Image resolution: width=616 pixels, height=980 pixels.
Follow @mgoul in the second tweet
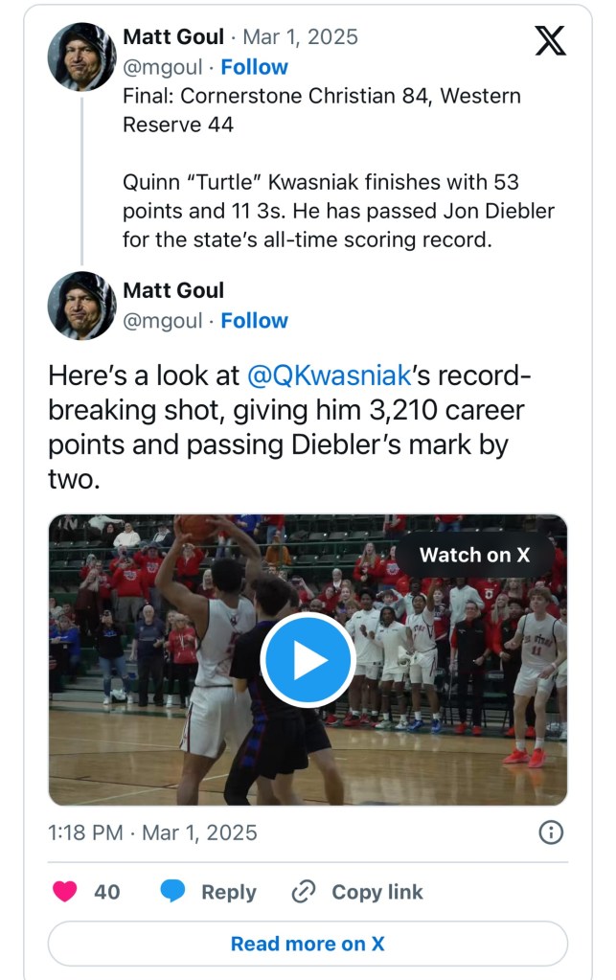point(254,321)
